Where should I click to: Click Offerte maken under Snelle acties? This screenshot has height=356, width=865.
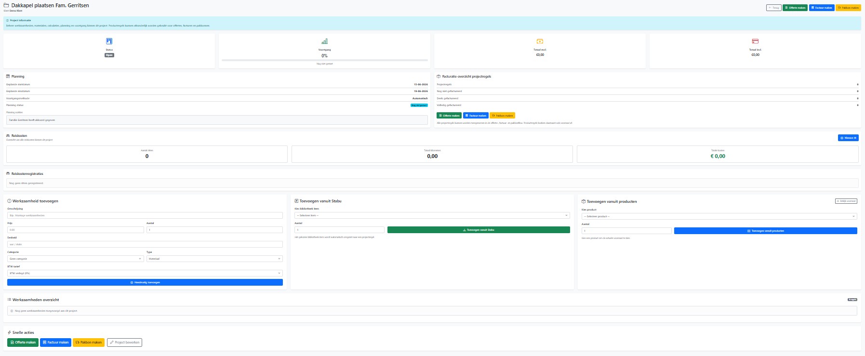pos(23,343)
